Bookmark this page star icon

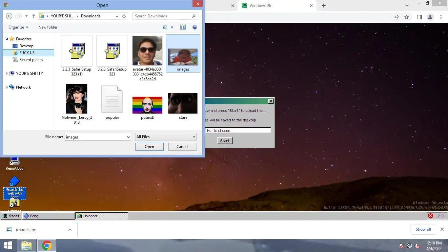pyautogui.click(x=407, y=17)
